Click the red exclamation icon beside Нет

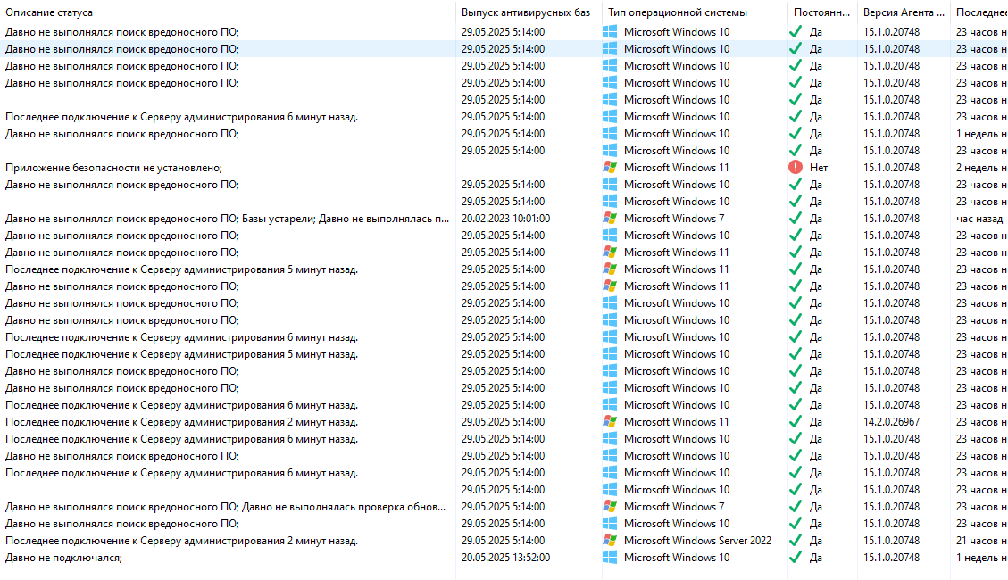[x=796, y=167]
